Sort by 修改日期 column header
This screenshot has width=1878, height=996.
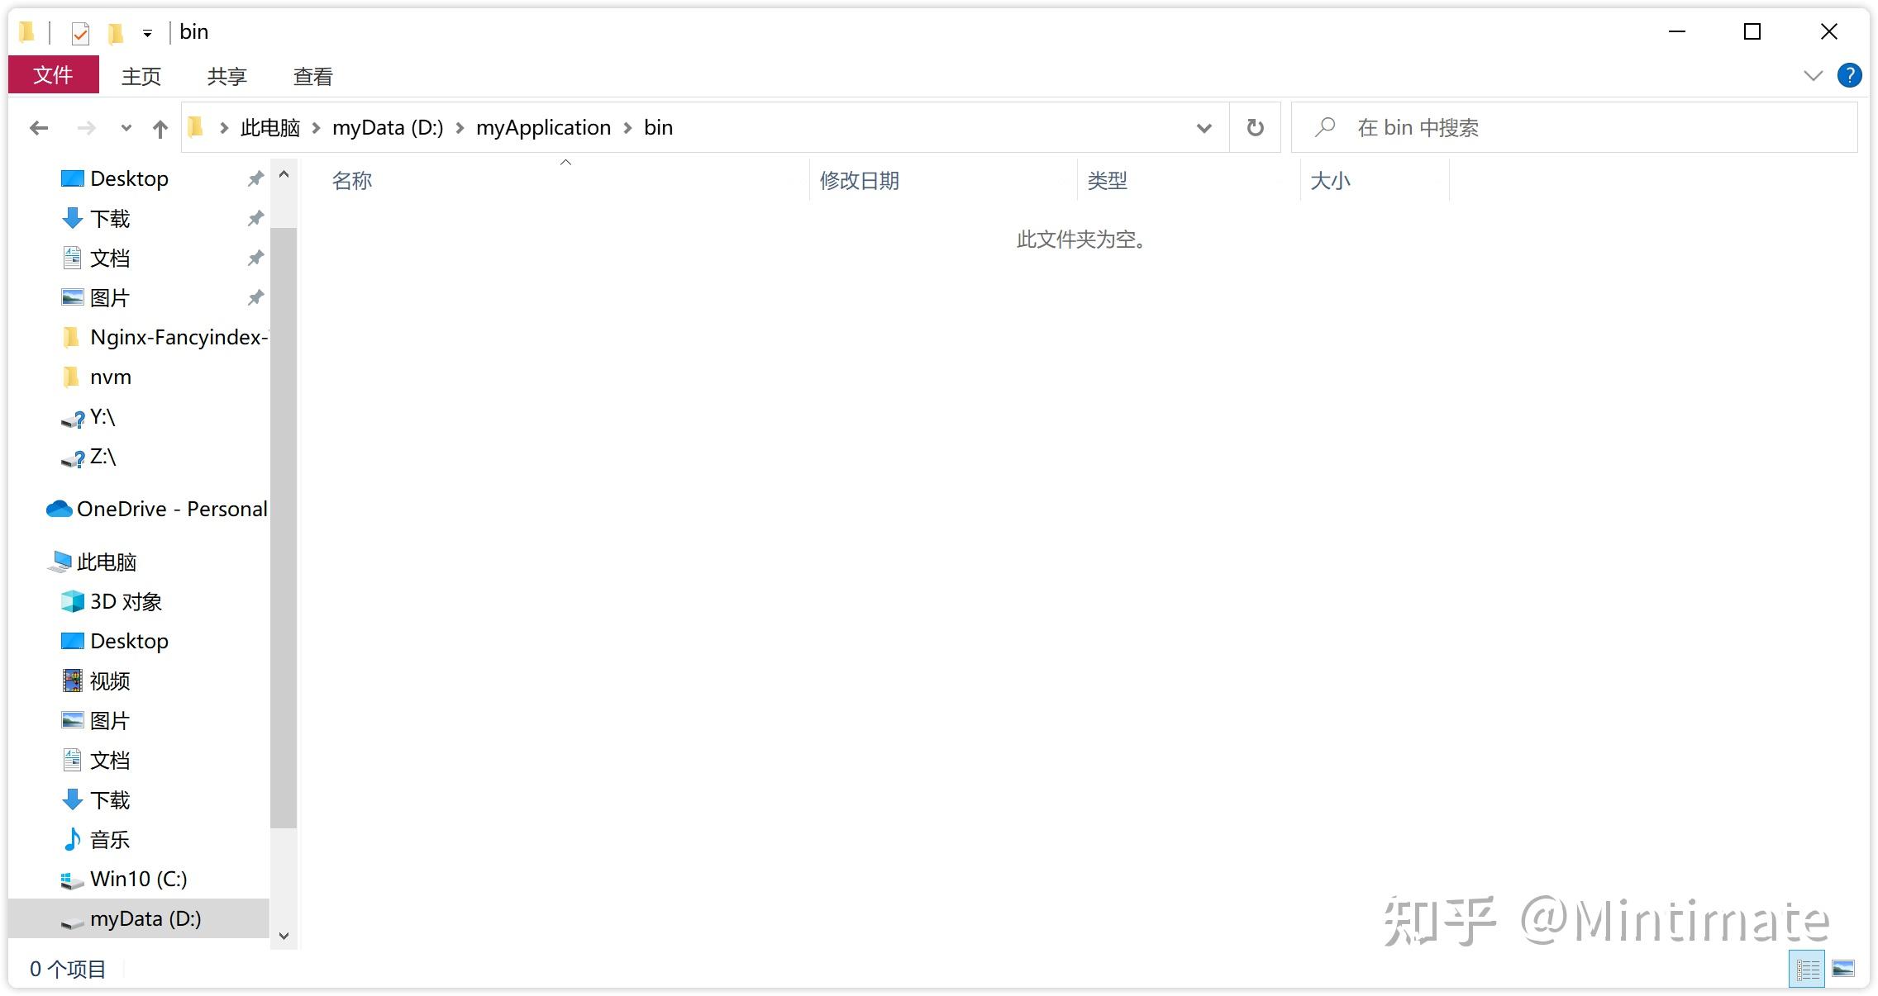[x=859, y=181]
